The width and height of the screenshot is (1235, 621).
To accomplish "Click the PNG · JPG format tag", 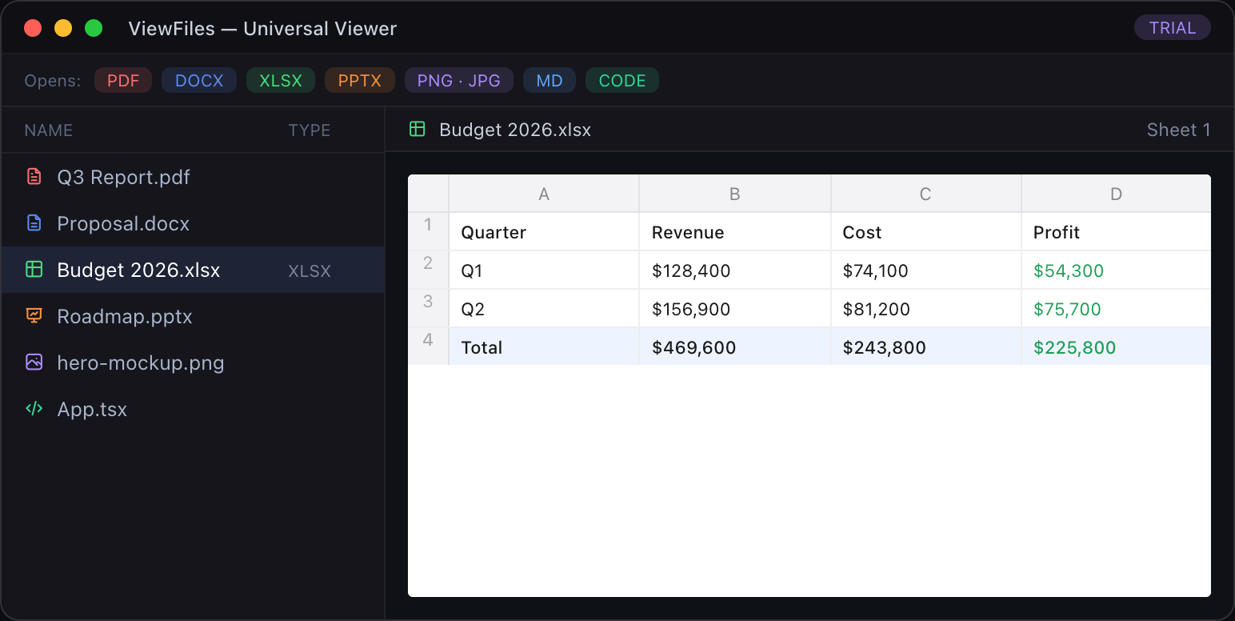I will [x=459, y=80].
